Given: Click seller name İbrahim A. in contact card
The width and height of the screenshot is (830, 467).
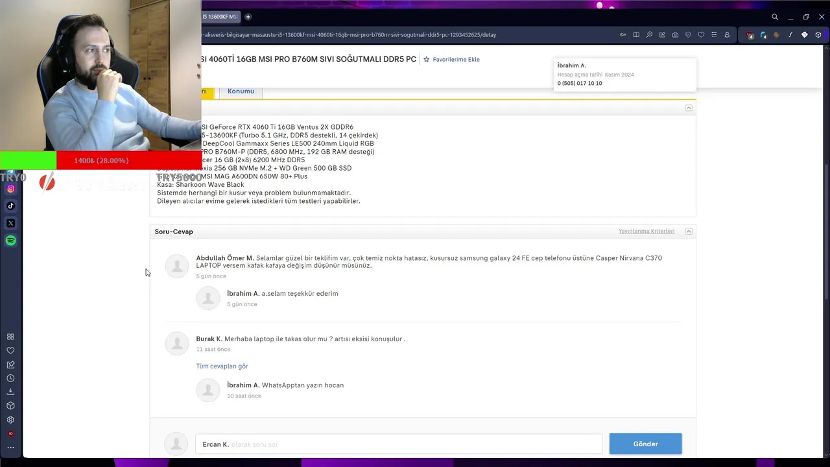Looking at the screenshot, I should point(571,66).
